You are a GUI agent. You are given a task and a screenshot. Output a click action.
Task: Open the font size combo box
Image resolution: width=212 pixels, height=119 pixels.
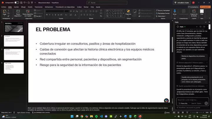click(67, 11)
